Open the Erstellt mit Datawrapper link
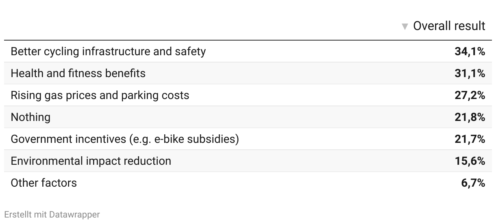 point(52,214)
